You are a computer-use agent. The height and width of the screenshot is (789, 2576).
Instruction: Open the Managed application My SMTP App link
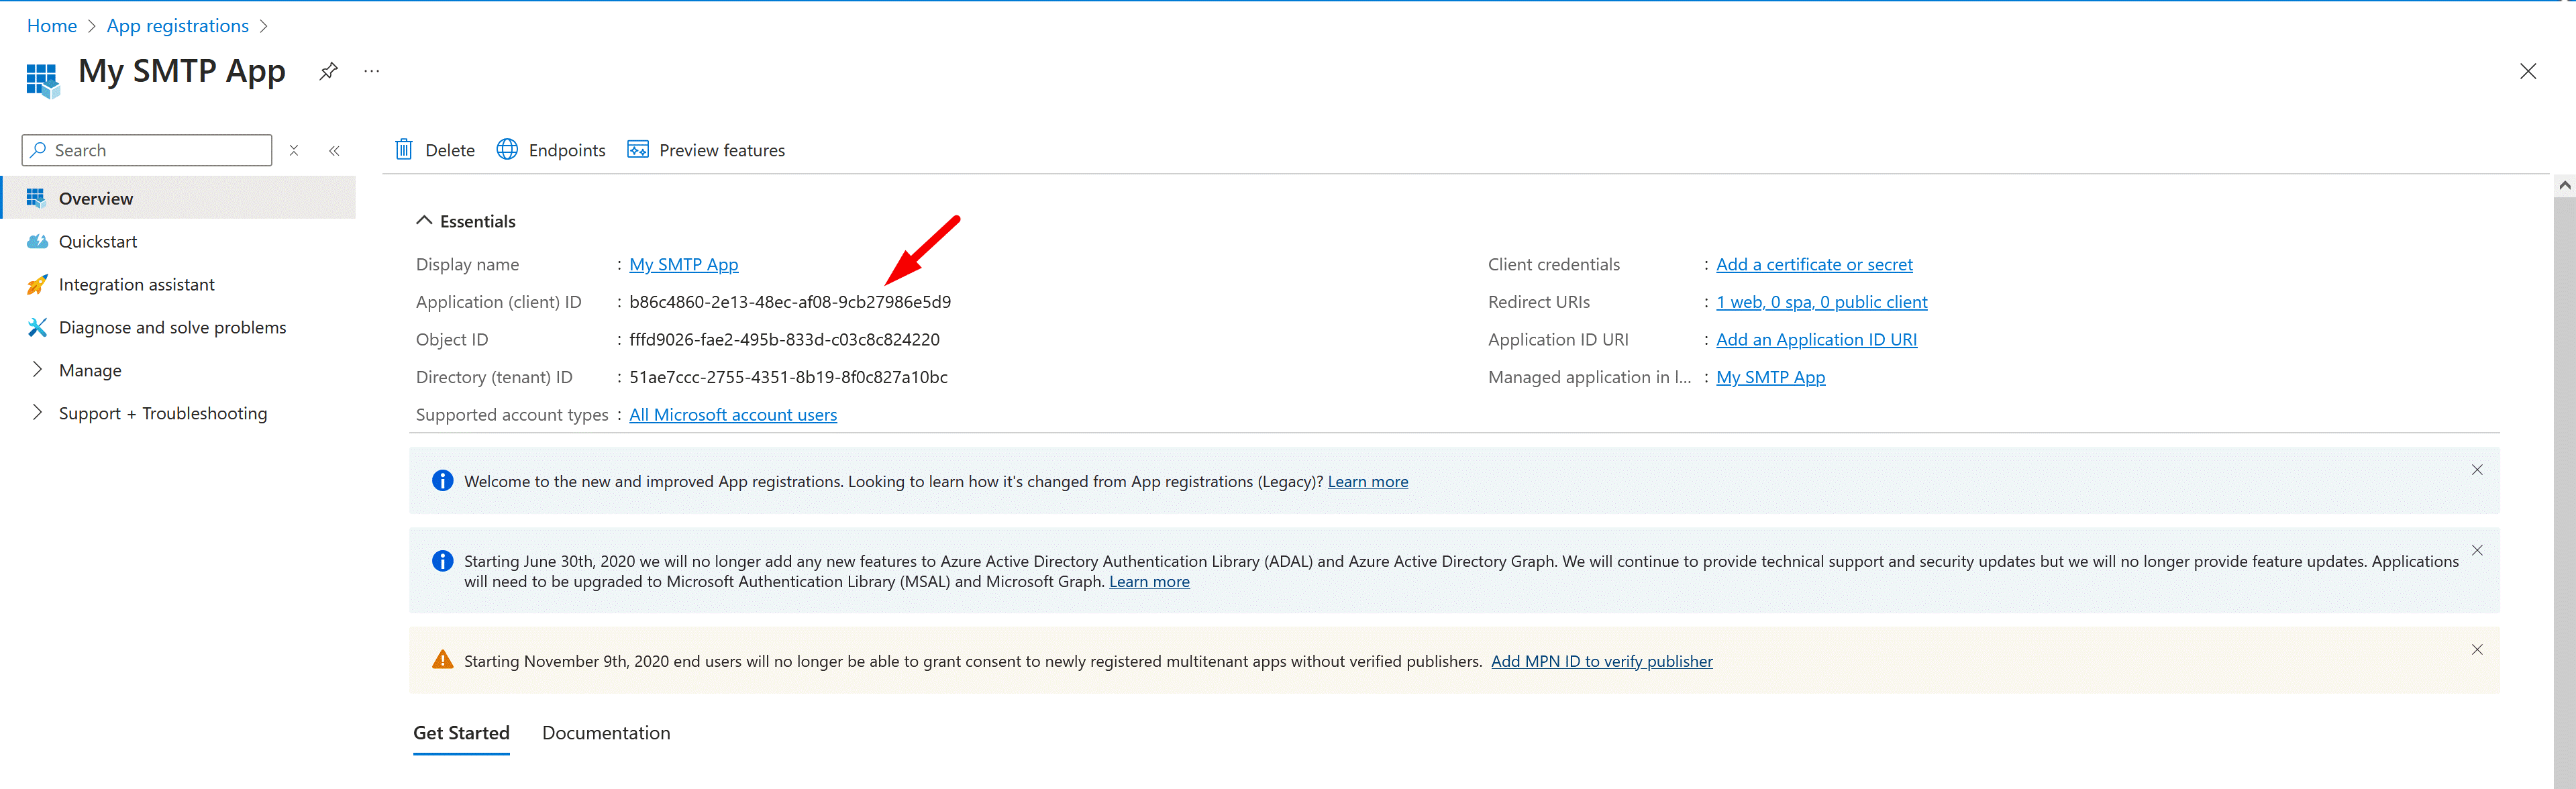(1770, 377)
